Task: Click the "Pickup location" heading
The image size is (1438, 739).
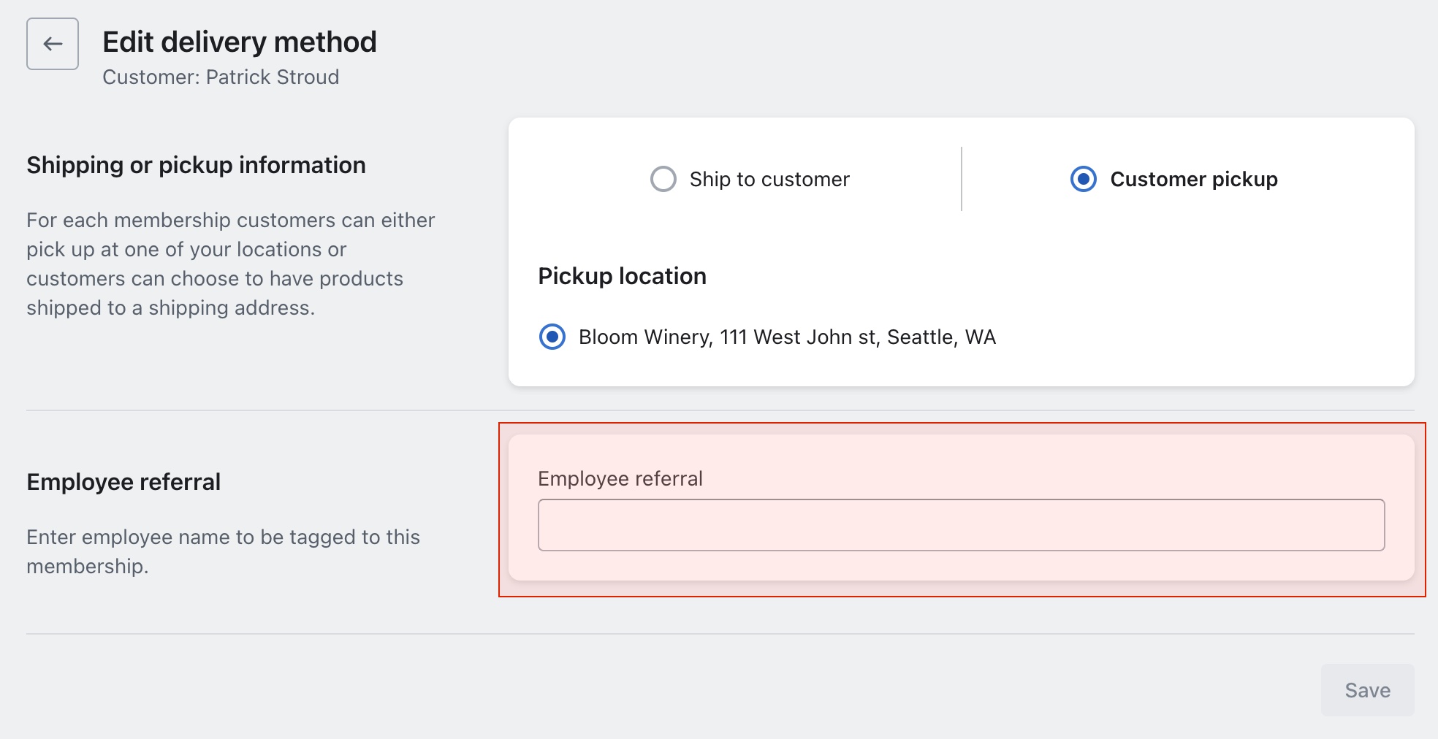Action: click(x=622, y=276)
